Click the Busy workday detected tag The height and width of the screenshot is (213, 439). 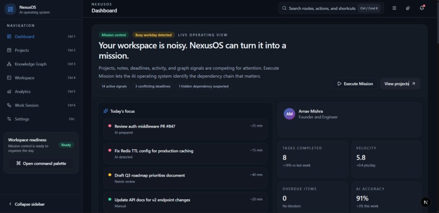pyautogui.click(x=154, y=35)
